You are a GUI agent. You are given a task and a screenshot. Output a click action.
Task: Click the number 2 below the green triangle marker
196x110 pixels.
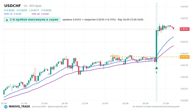pyautogui.click(x=156, y=72)
